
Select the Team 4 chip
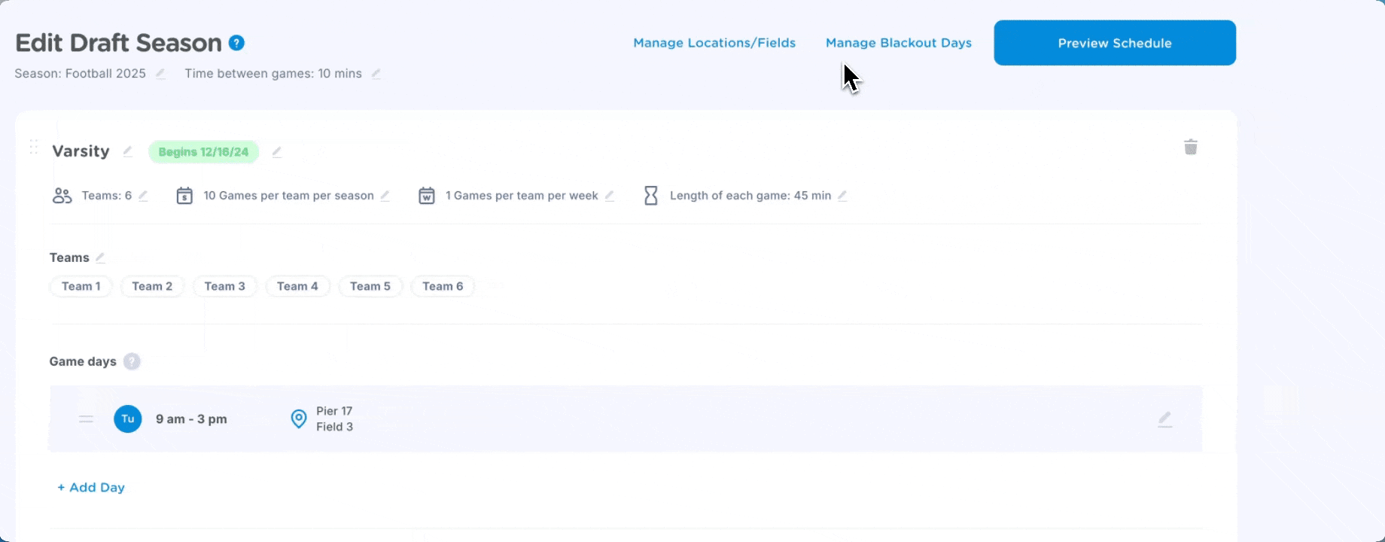coord(297,286)
